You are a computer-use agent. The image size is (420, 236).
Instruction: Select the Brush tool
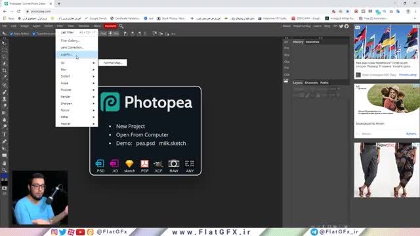[x=5, y=92]
